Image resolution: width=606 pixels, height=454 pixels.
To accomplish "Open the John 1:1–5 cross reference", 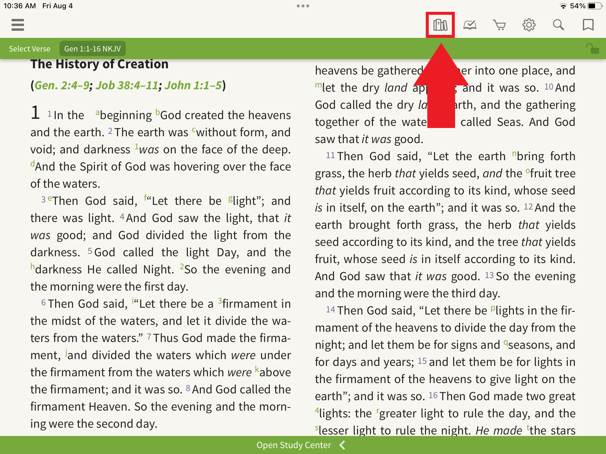I will tap(193, 85).
